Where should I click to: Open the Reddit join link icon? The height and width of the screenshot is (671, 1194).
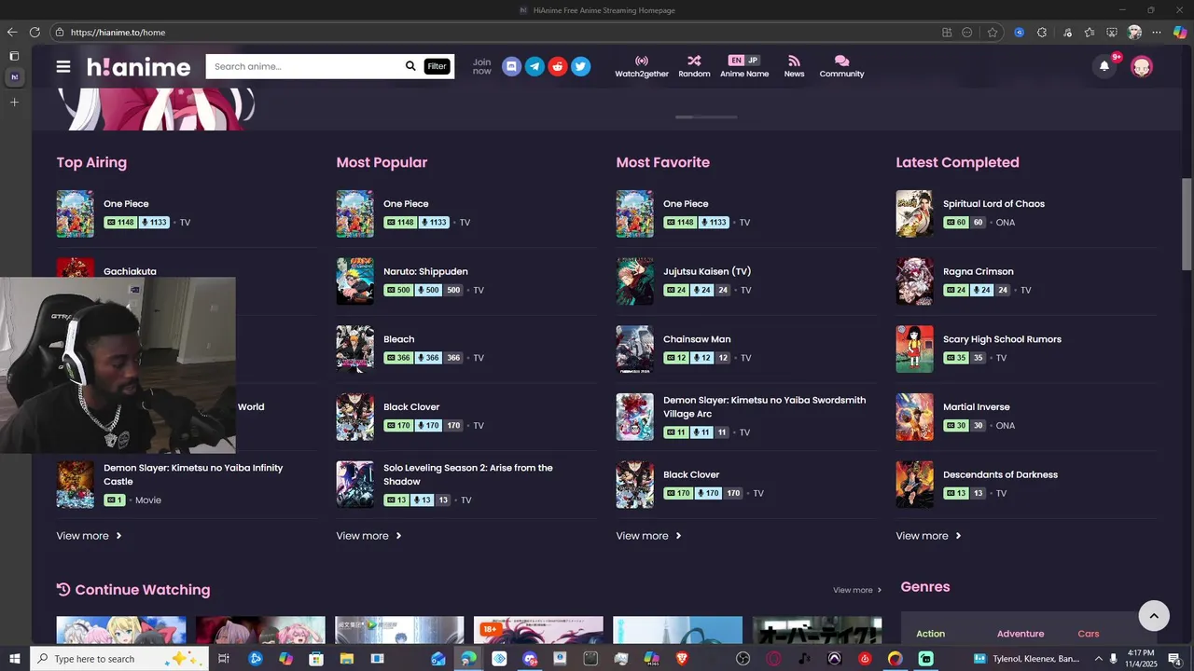click(x=558, y=66)
